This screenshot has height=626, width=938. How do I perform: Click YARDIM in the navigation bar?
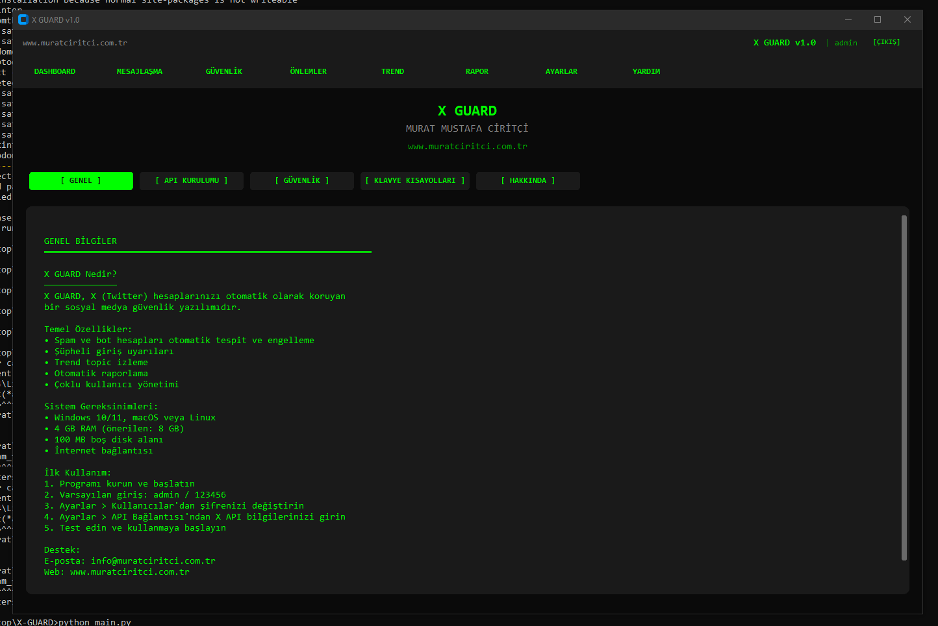[x=646, y=71]
